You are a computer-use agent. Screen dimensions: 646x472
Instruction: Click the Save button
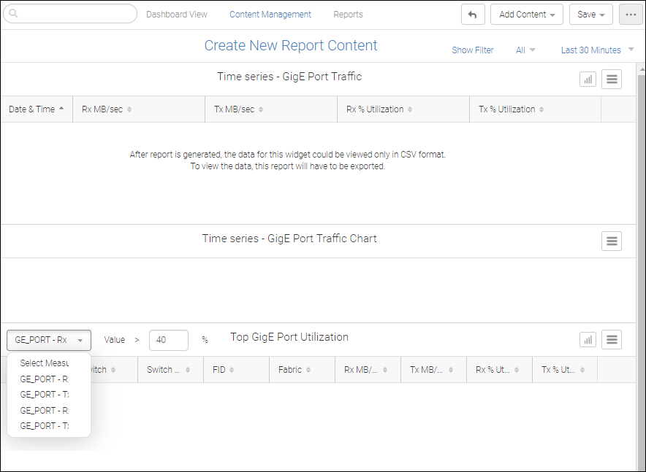(x=590, y=15)
